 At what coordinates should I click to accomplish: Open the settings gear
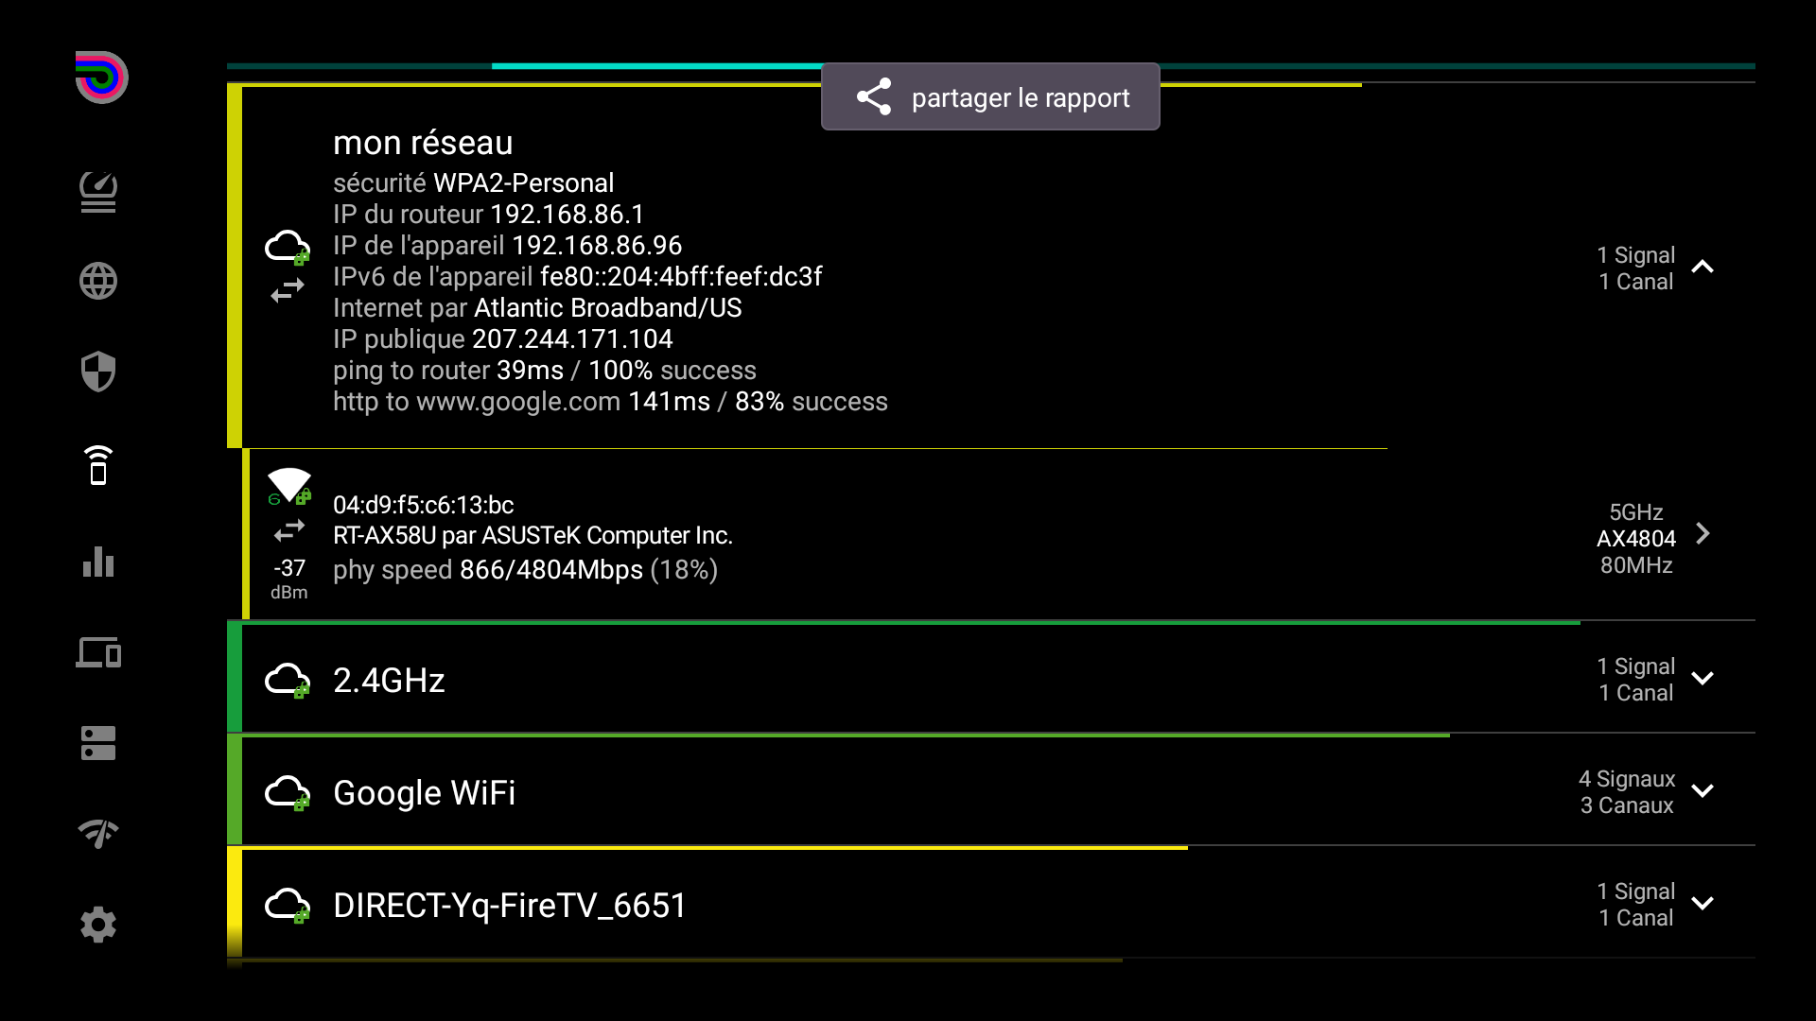[x=98, y=925]
